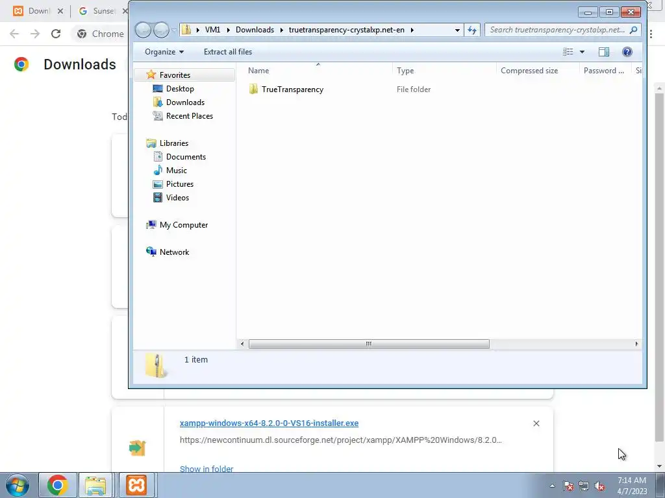Open the Organize menu
Screen dimensions: 665x498
point(164,52)
